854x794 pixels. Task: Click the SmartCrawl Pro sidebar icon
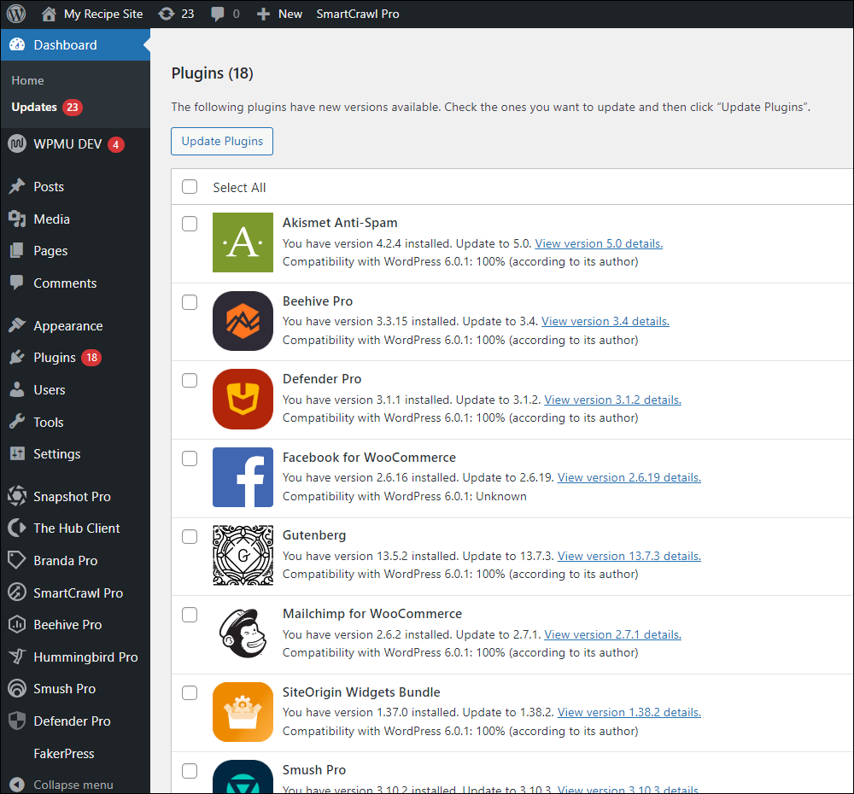coord(17,592)
